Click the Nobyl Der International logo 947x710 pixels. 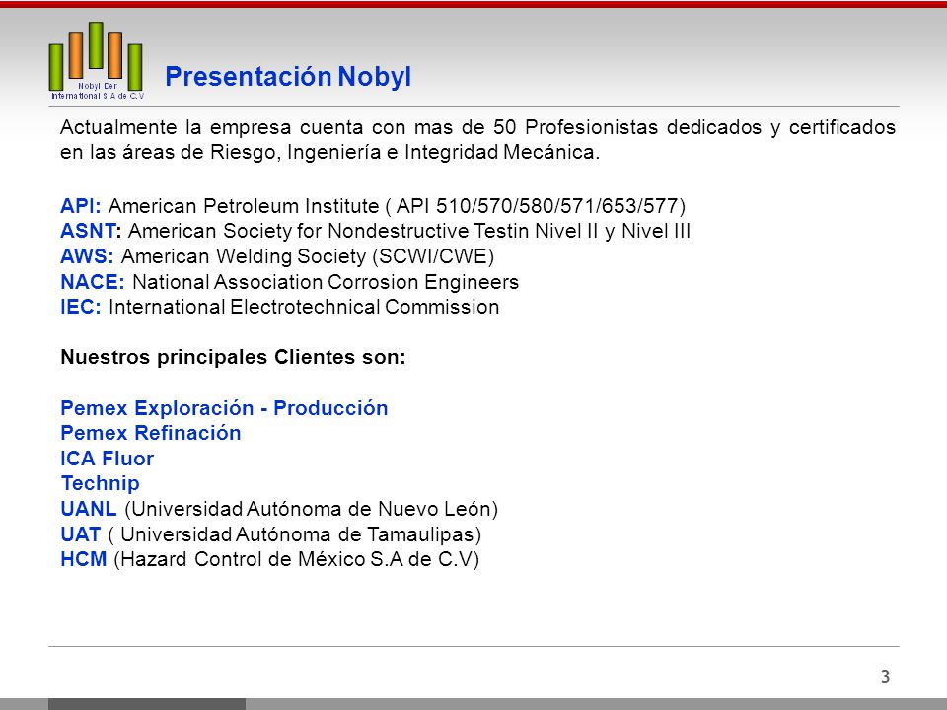point(97,61)
